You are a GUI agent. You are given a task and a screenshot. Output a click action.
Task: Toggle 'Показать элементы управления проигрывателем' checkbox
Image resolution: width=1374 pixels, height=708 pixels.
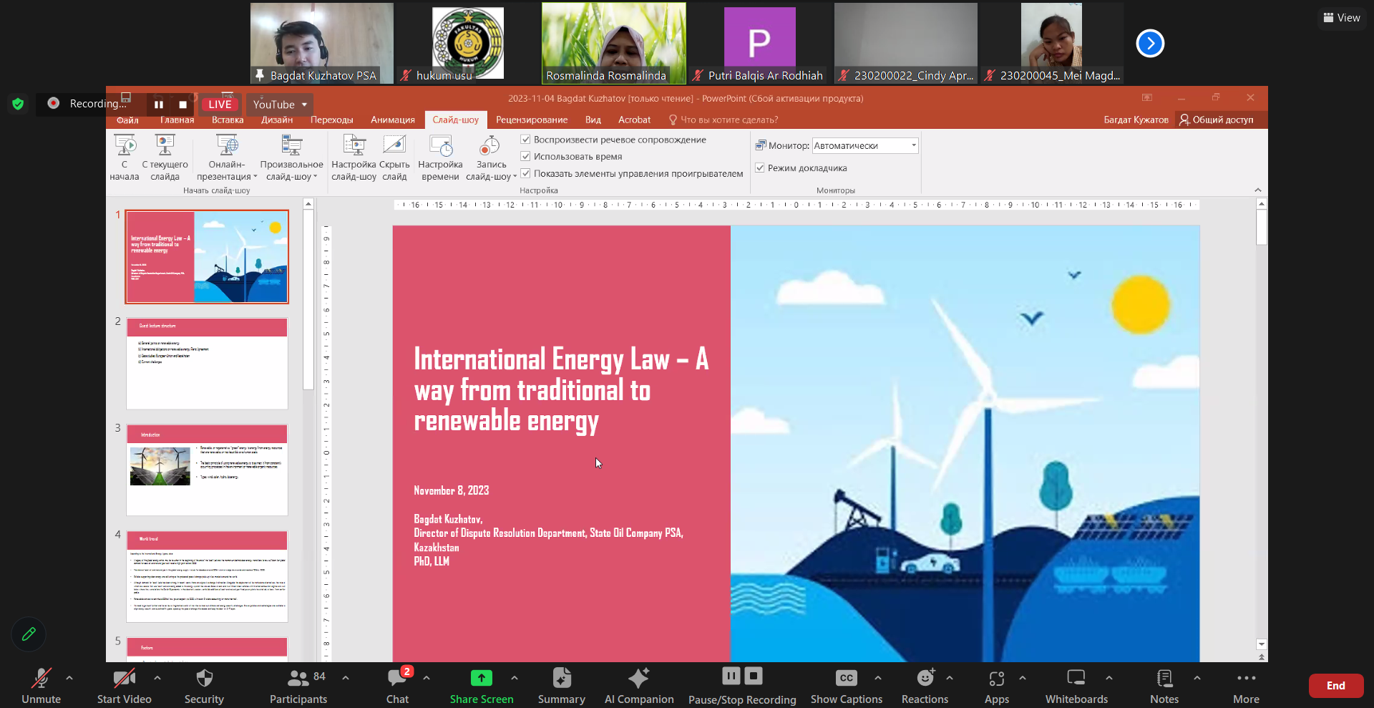coord(525,173)
